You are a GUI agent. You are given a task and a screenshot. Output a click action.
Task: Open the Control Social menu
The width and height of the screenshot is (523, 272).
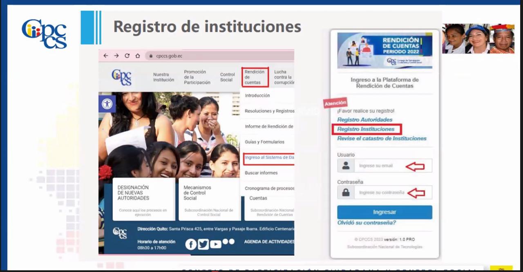click(227, 77)
